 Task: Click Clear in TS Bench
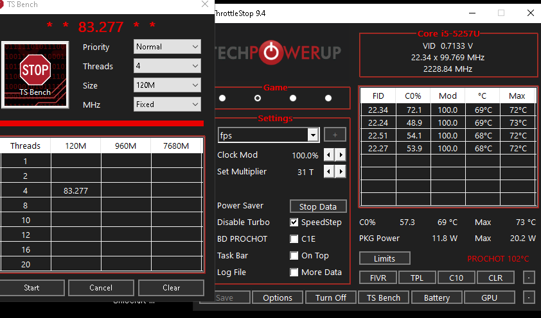point(171,288)
